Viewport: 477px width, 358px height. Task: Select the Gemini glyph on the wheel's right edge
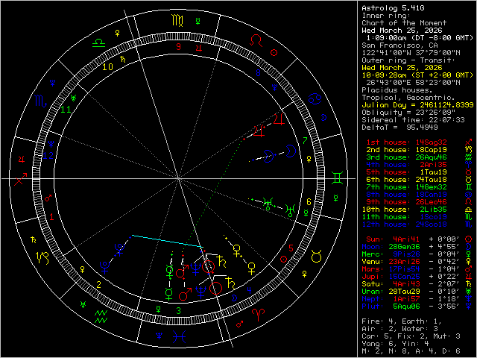coord(339,178)
